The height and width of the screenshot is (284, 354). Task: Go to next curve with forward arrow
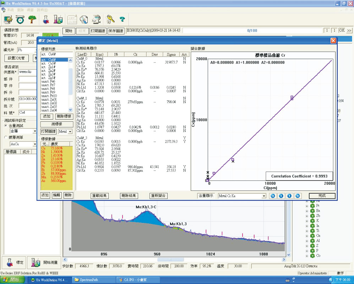point(289,196)
